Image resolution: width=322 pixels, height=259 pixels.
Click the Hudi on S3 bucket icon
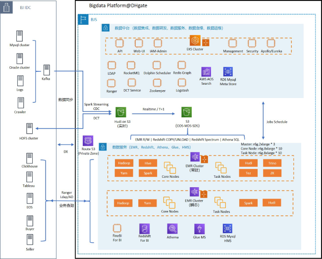120,112
